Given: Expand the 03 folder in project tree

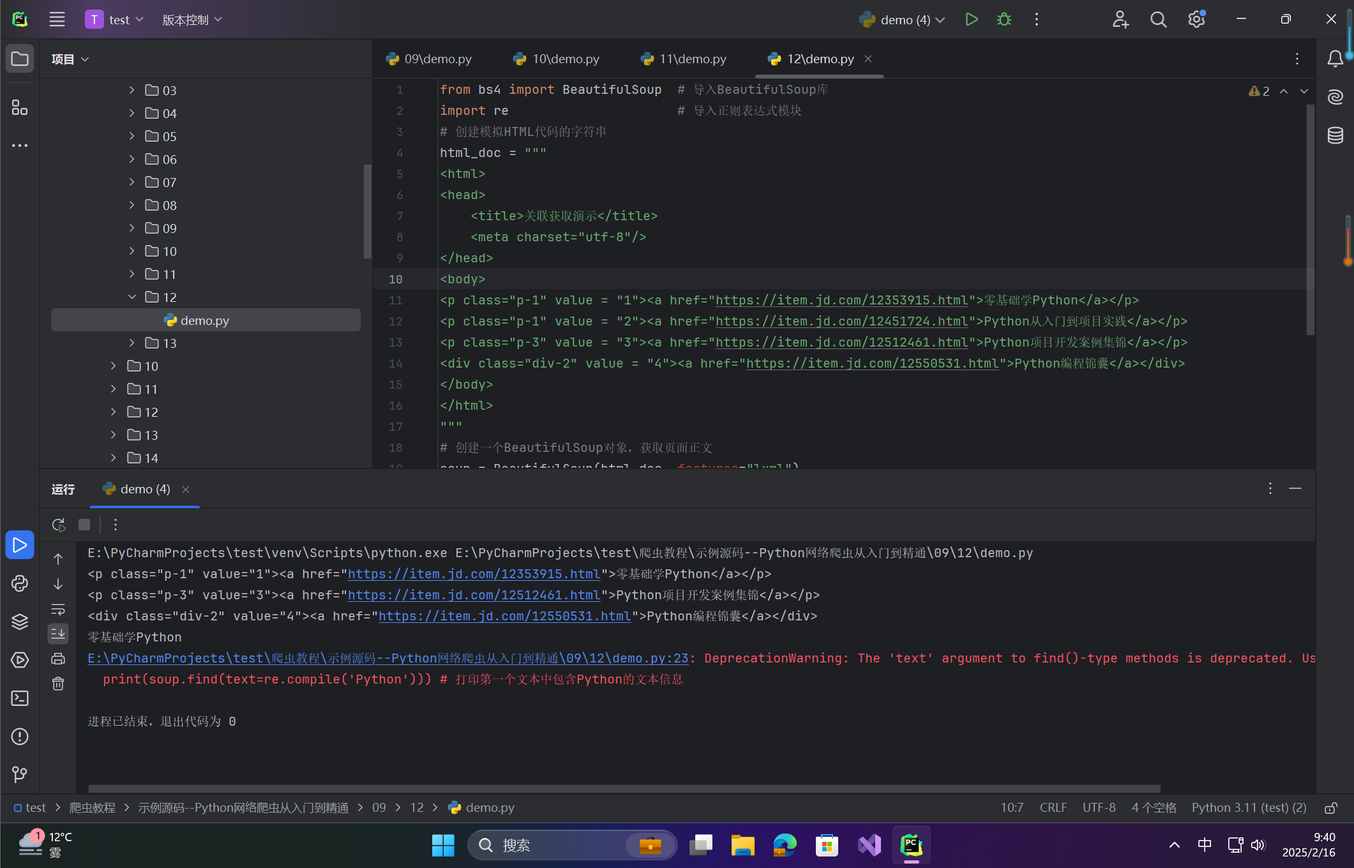Looking at the screenshot, I should (x=132, y=91).
